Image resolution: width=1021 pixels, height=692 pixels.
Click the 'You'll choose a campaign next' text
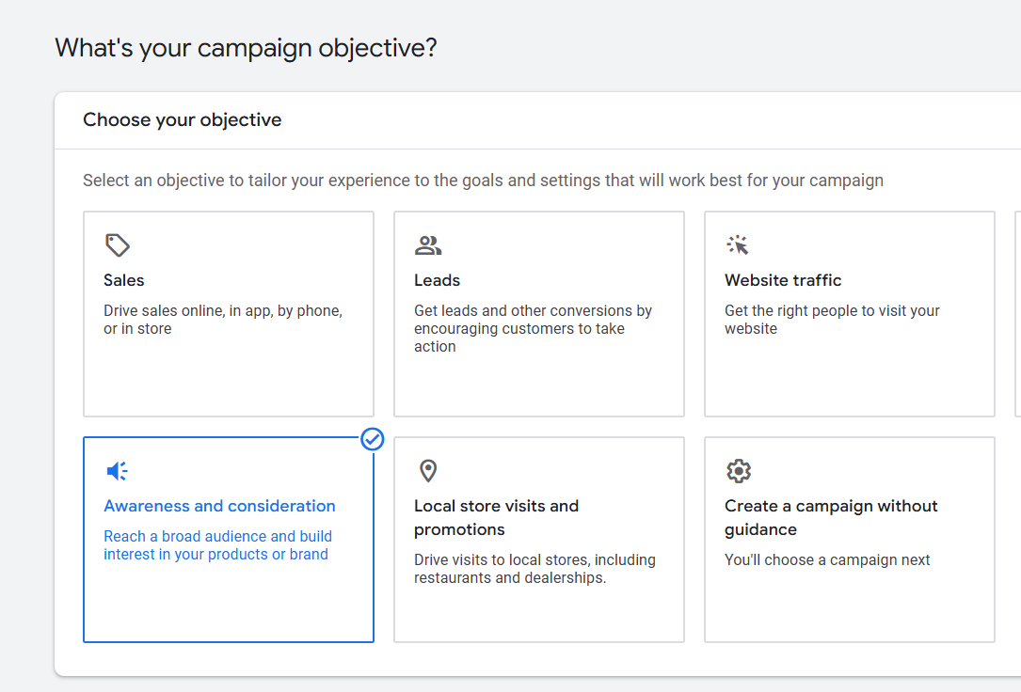827,559
